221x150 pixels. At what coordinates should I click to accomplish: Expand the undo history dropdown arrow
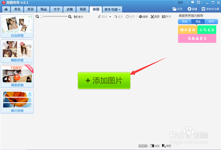pos(110,17)
